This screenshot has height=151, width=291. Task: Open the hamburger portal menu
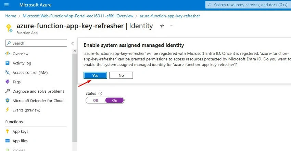click(7, 5)
